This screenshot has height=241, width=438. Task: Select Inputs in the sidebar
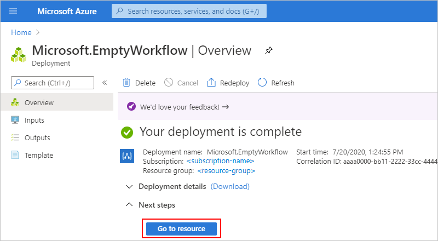[x=34, y=120]
